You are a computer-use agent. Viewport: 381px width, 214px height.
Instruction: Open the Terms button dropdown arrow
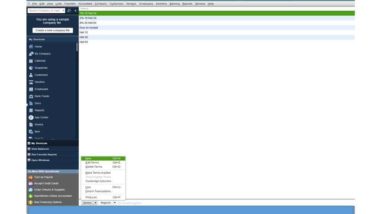point(95,203)
